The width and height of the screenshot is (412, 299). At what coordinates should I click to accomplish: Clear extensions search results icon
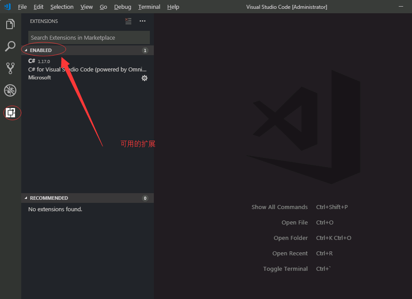(128, 21)
